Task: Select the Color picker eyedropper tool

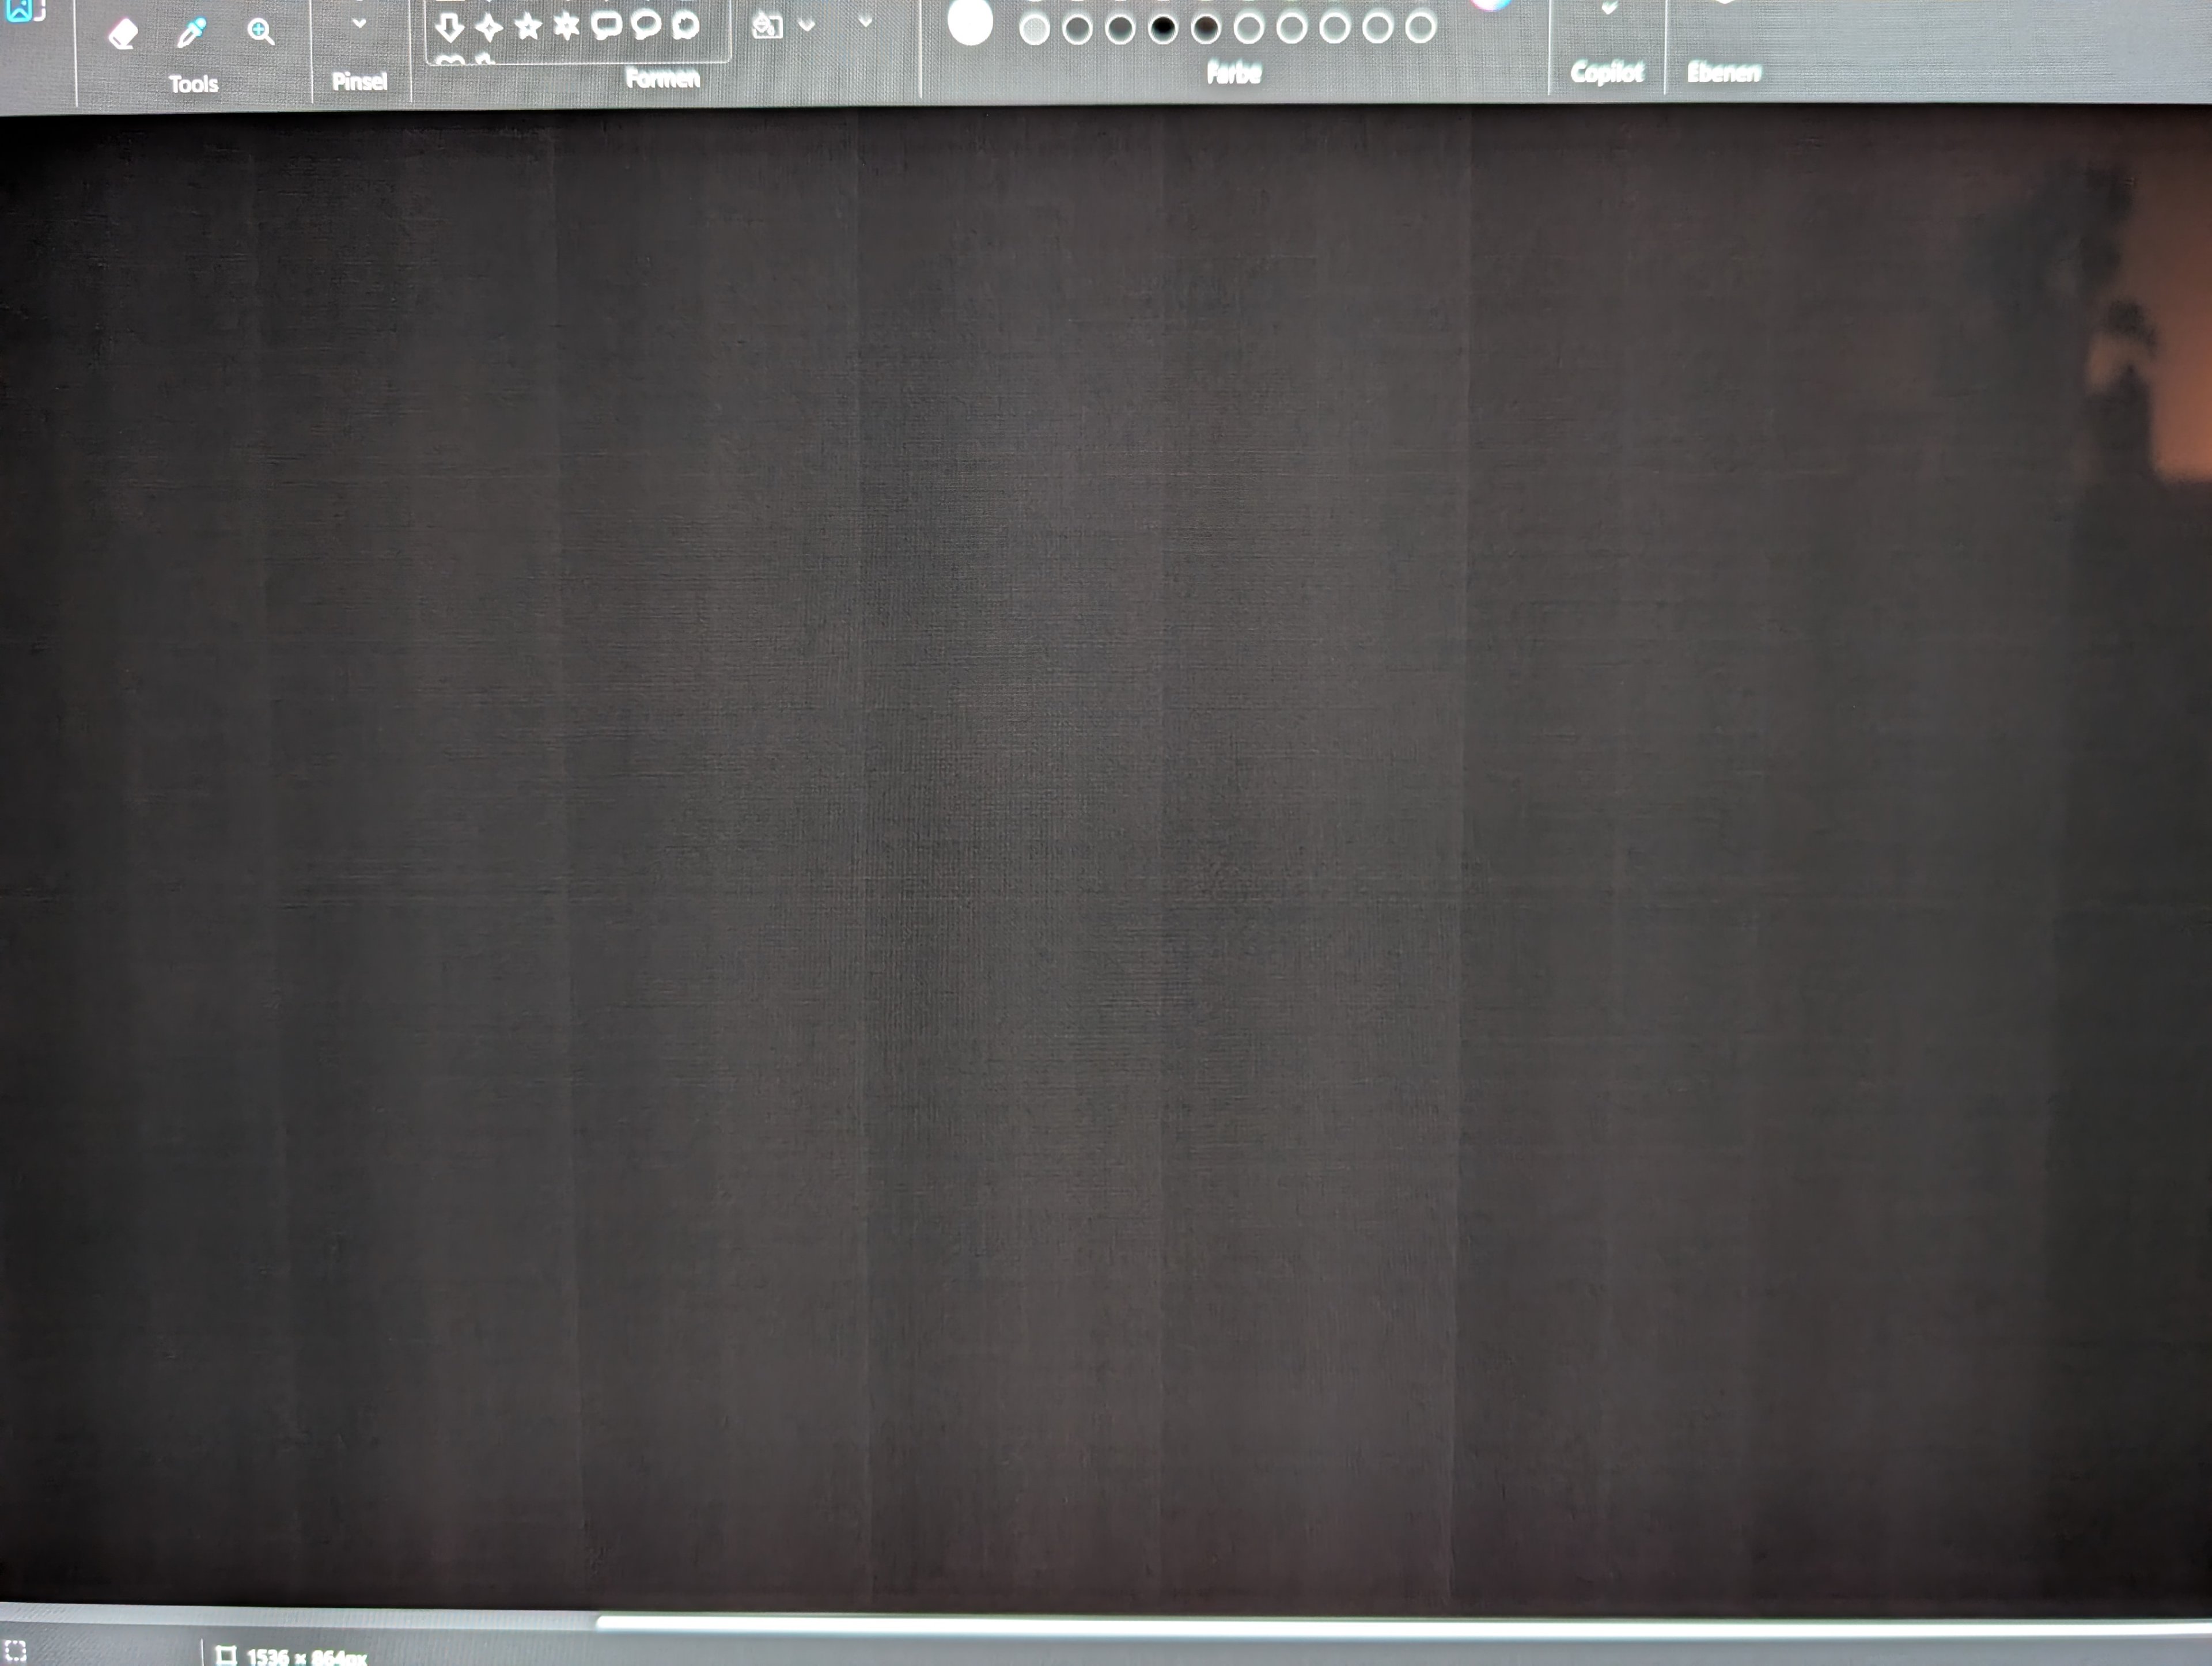Action: [x=191, y=33]
